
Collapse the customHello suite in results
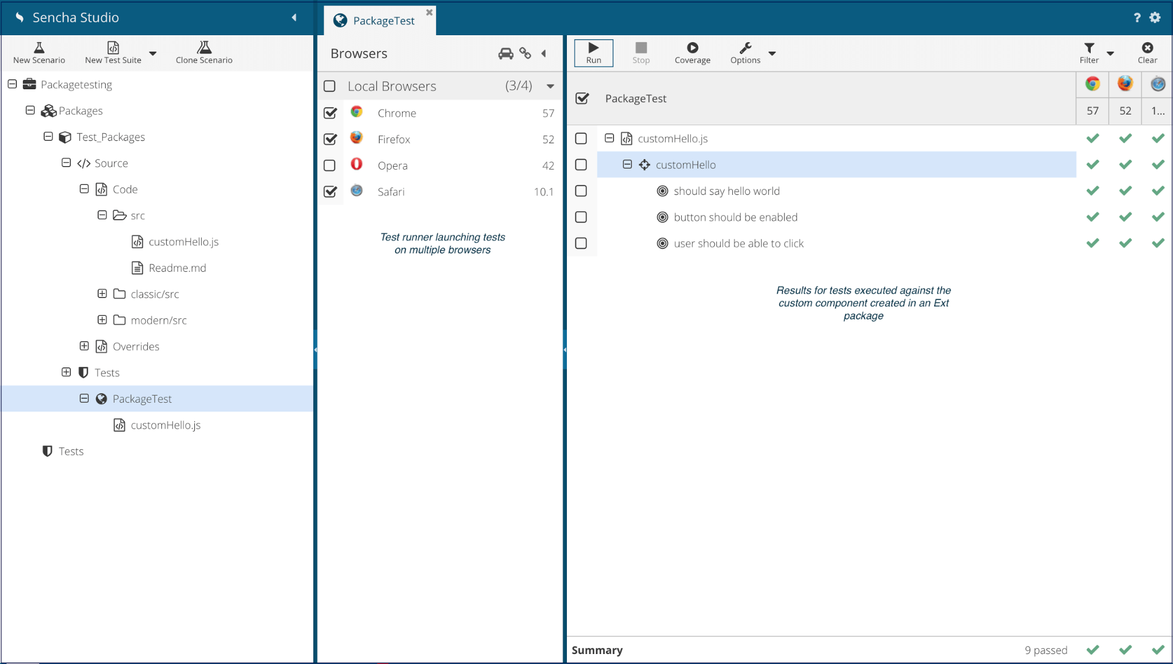tap(627, 164)
